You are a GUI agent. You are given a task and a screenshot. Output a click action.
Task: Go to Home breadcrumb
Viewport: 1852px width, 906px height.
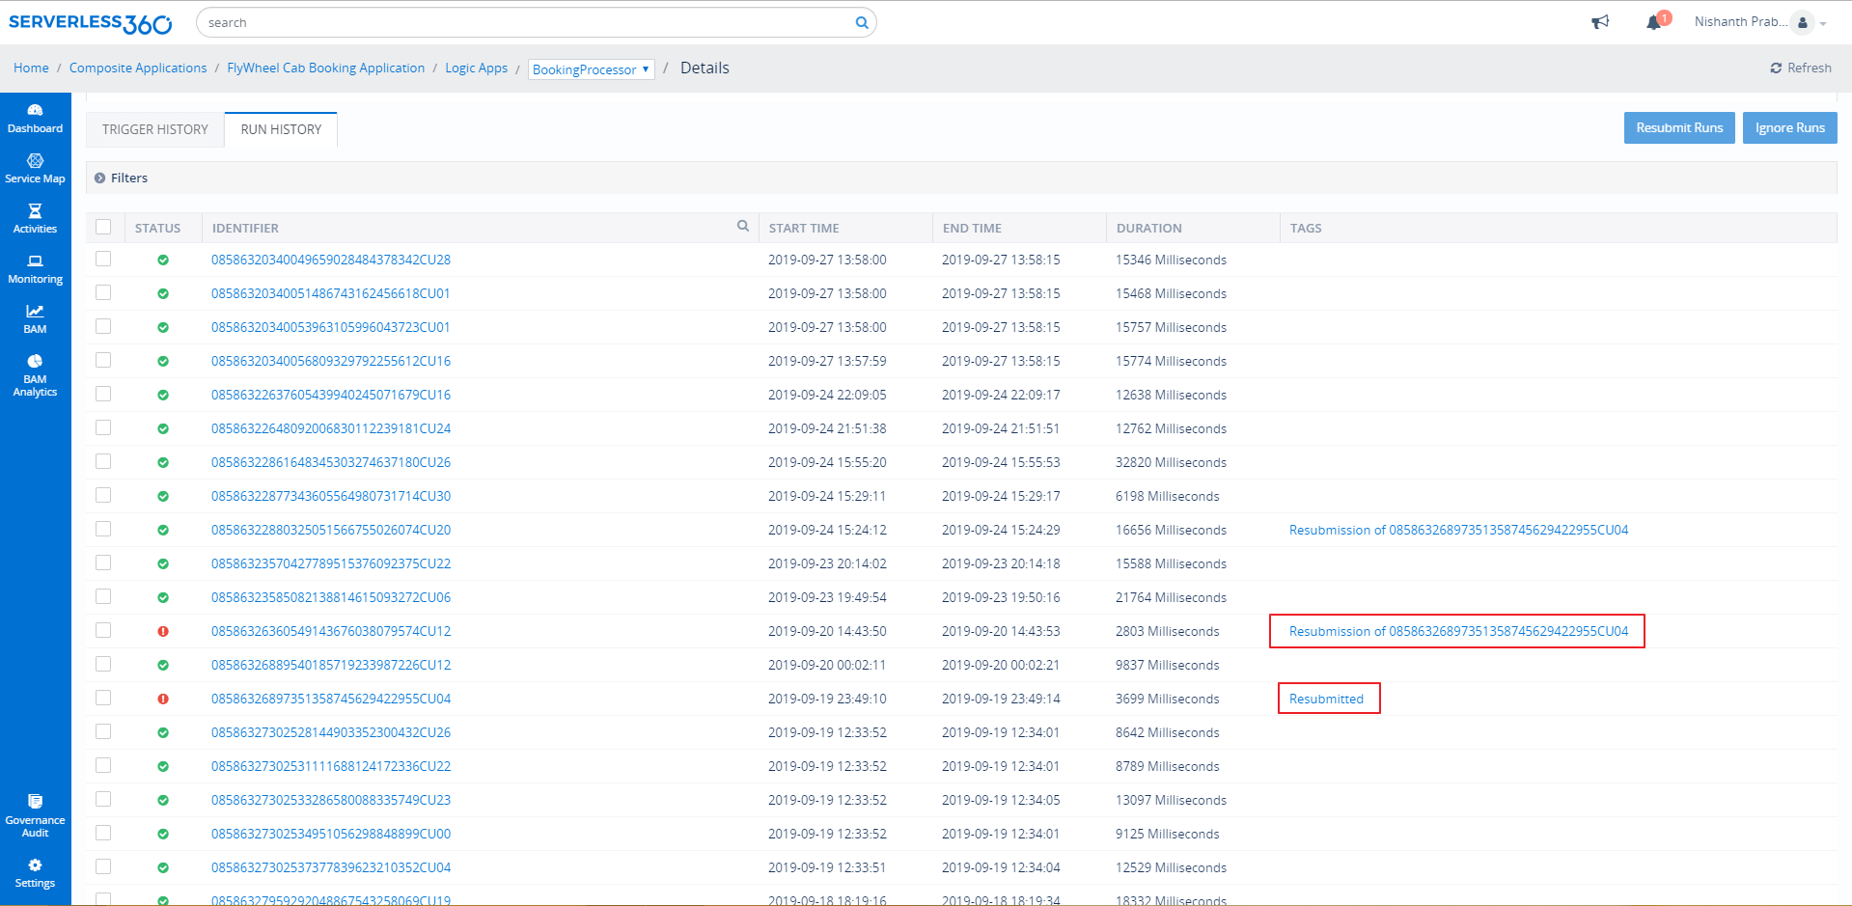[x=31, y=68]
